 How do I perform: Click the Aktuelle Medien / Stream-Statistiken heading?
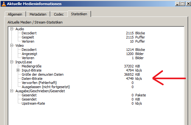click(x=35, y=22)
